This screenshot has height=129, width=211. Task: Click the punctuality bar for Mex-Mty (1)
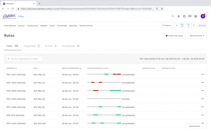[104, 74]
